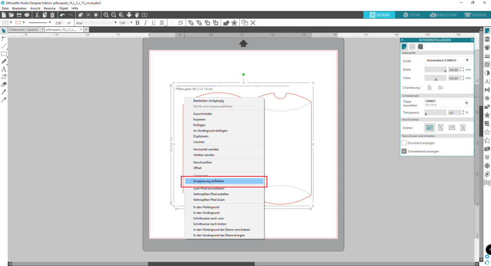Enable the Druckrand anzeigen checkbox

(404, 143)
